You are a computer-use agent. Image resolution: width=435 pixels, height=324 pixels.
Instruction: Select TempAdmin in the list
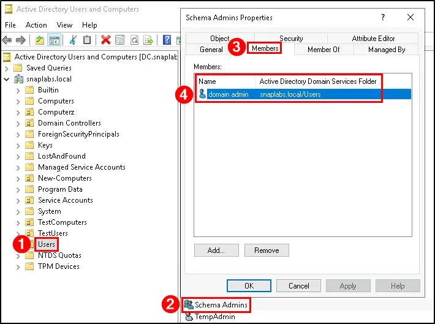click(214, 317)
